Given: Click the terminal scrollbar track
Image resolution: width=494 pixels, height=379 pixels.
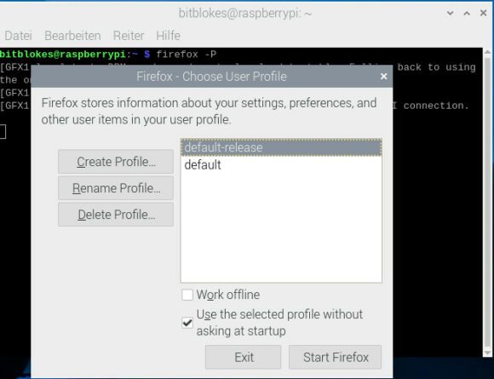Looking at the screenshot, I should [x=487, y=202].
